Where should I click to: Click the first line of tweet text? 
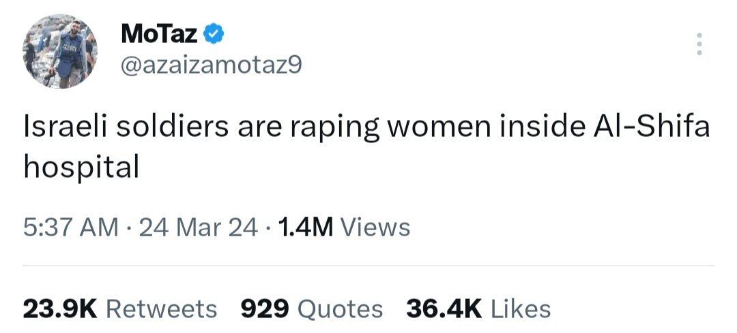[366, 127]
